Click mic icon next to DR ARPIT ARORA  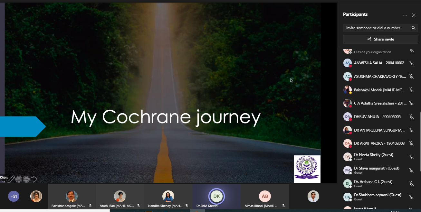coord(411,143)
